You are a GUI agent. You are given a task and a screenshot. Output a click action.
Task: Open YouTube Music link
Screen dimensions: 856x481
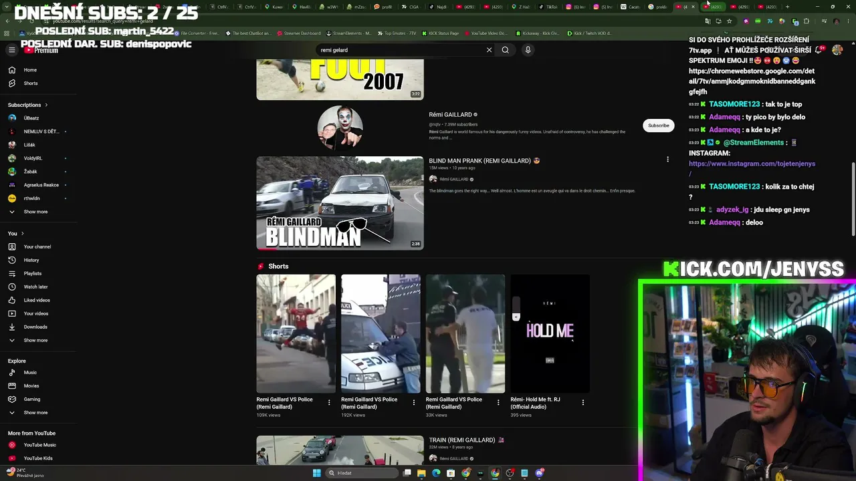[x=39, y=445]
